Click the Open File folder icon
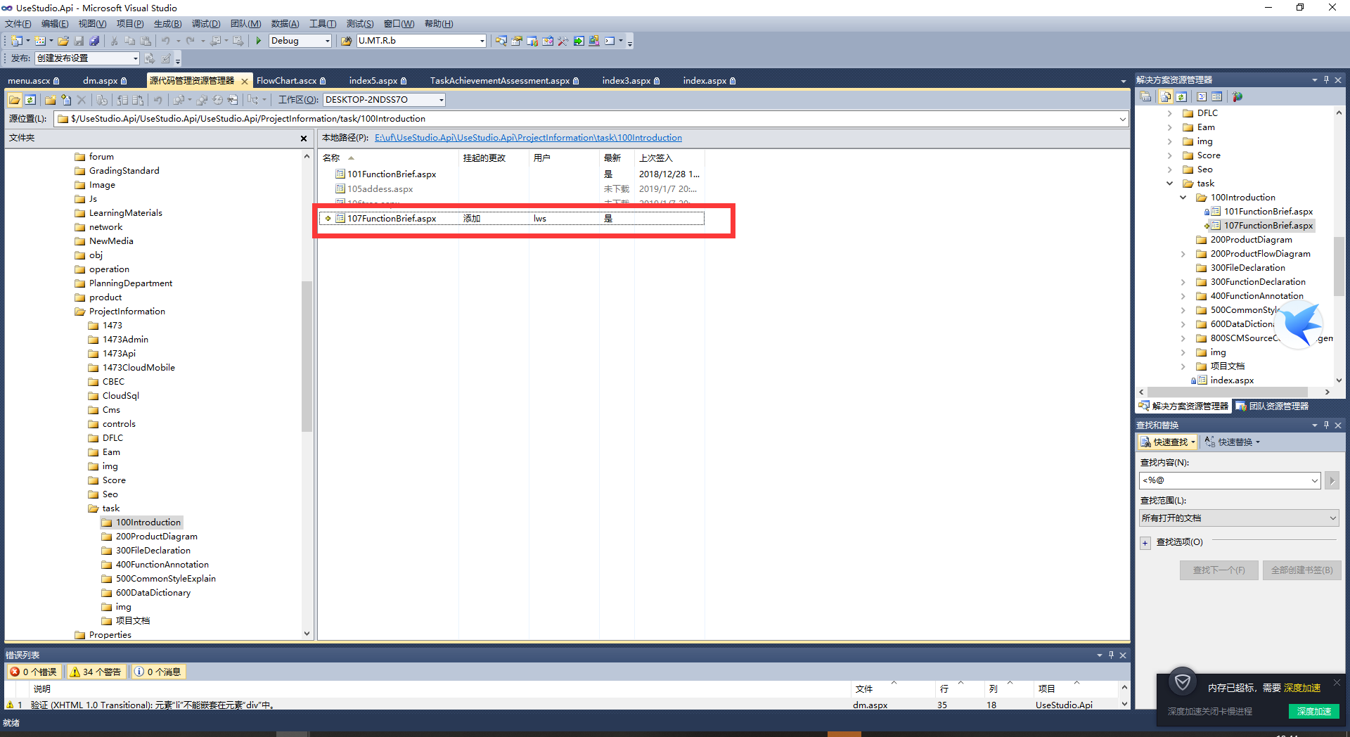Screen dimensions: 1350x737 click(63, 41)
